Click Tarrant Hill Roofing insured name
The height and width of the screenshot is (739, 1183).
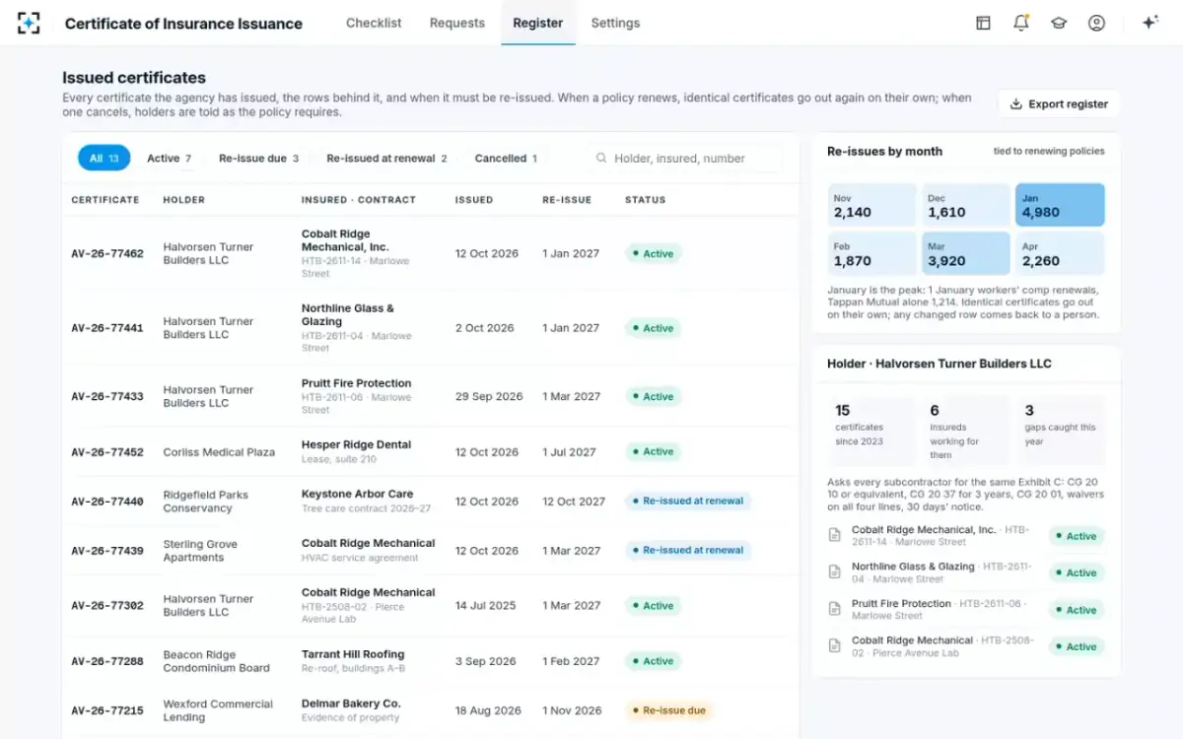pos(353,654)
